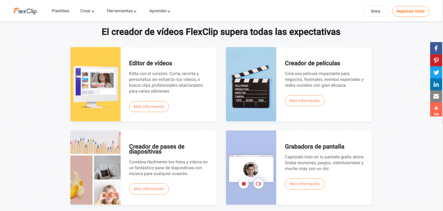Share via the Twitter bird icon
The width and height of the screenshot is (443, 211).
436,72
